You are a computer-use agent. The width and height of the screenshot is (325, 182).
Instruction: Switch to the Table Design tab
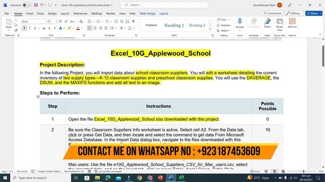pos(147,14)
